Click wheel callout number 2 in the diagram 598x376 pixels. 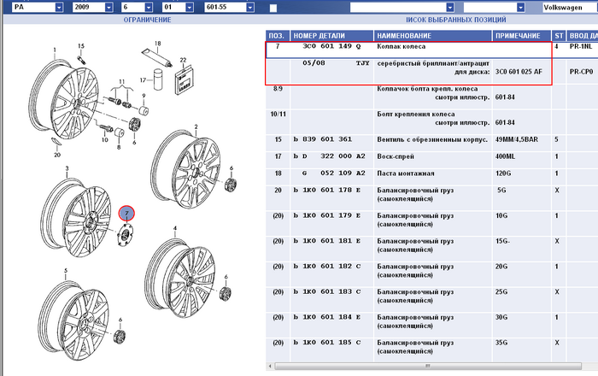point(196,126)
